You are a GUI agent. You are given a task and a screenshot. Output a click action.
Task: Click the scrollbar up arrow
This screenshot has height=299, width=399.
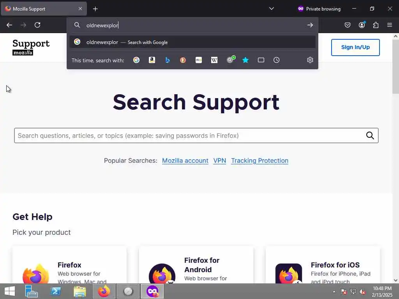396,36
